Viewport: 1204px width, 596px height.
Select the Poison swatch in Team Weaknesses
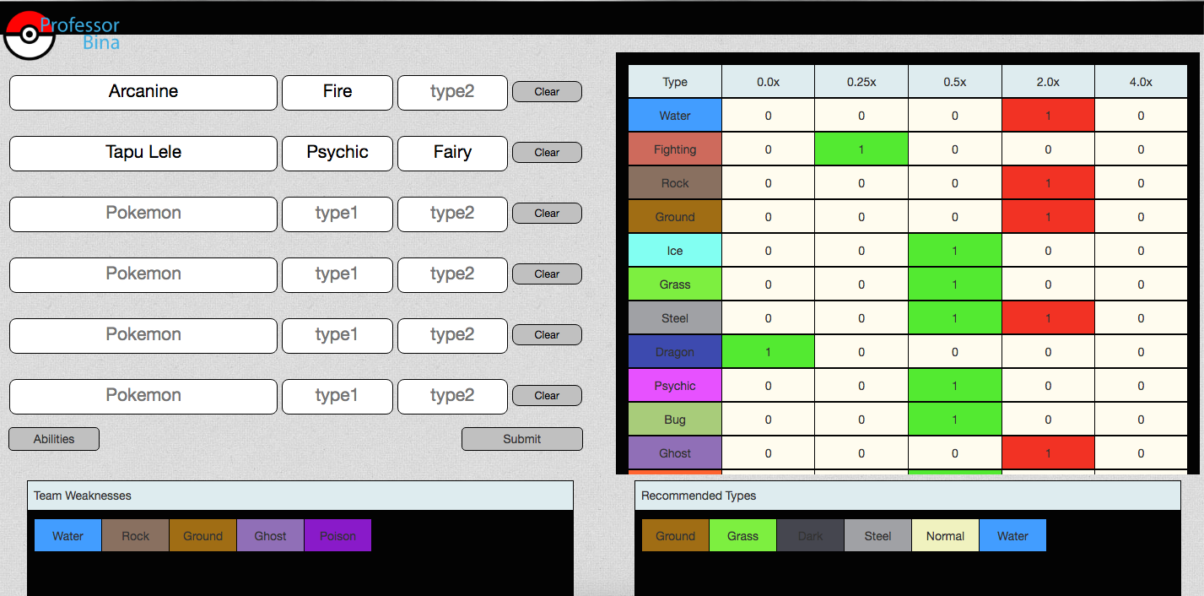337,536
